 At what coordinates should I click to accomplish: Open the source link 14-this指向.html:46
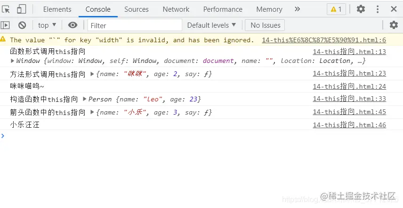(x=349, y=125)
